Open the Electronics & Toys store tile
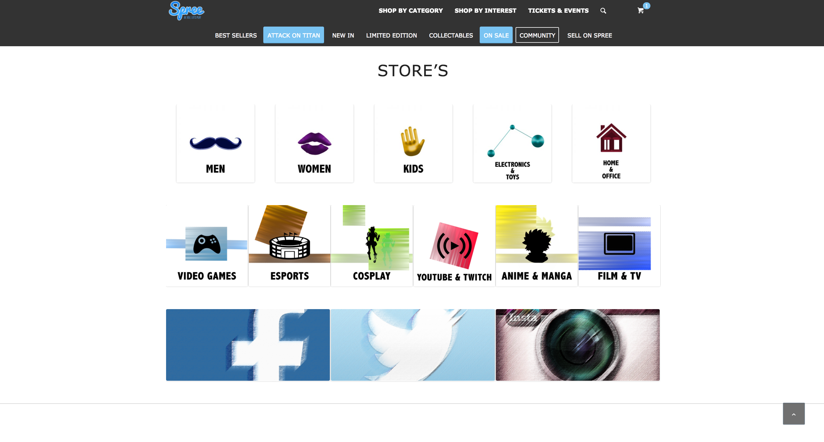Viewport: 824px width, 442px height. (512, 144)
